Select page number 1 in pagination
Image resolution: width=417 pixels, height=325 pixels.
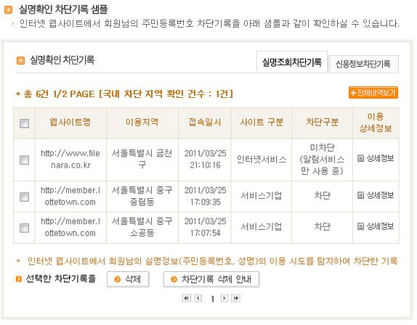[212, 299]
